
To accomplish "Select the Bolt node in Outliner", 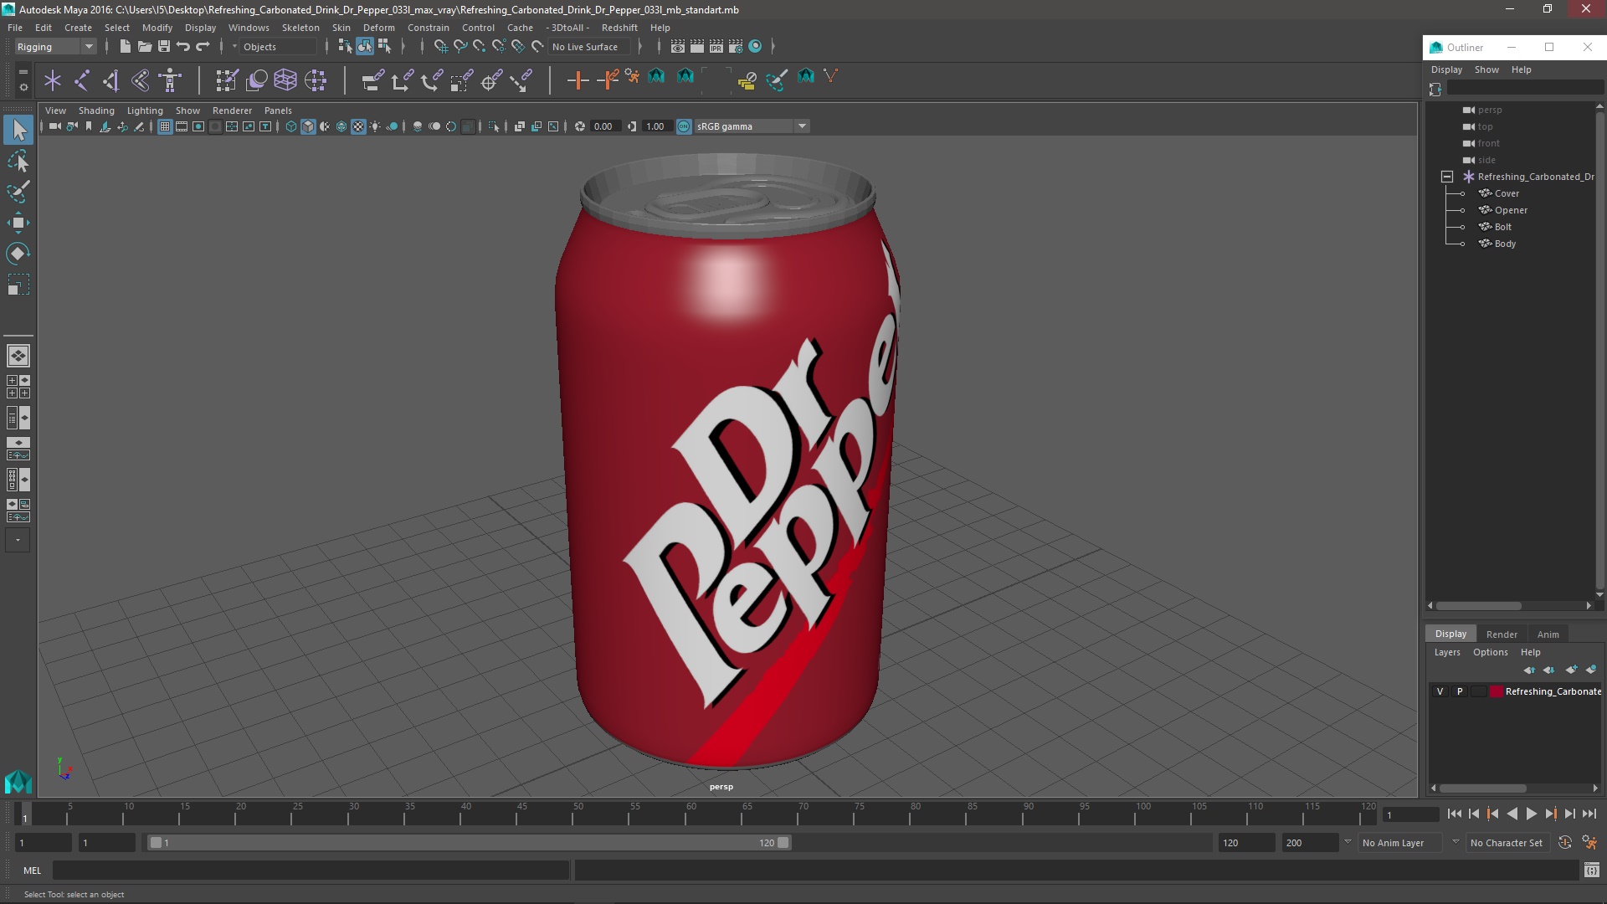I will pyautogui.click(x=1502, y=227).
